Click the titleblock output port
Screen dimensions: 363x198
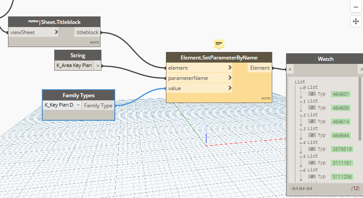(87, 32)
